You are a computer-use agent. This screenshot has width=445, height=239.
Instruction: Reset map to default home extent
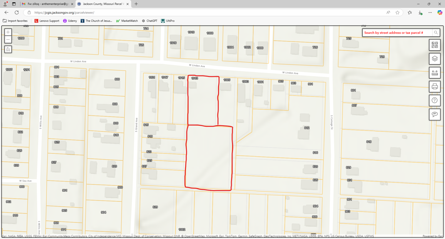pyautogui.click(x=8, y=49)
